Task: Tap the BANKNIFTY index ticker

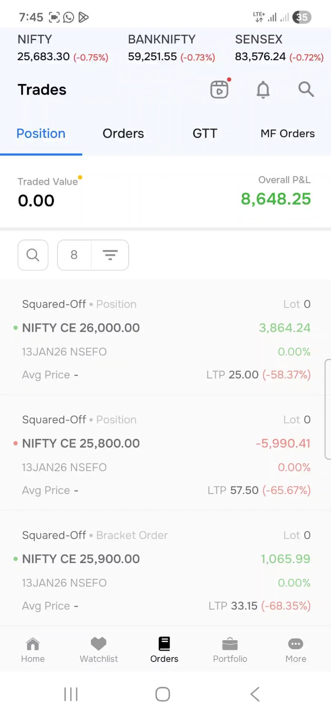Action: (171, 48)
